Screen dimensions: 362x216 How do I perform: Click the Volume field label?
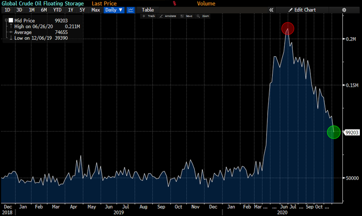click(206, 3)
